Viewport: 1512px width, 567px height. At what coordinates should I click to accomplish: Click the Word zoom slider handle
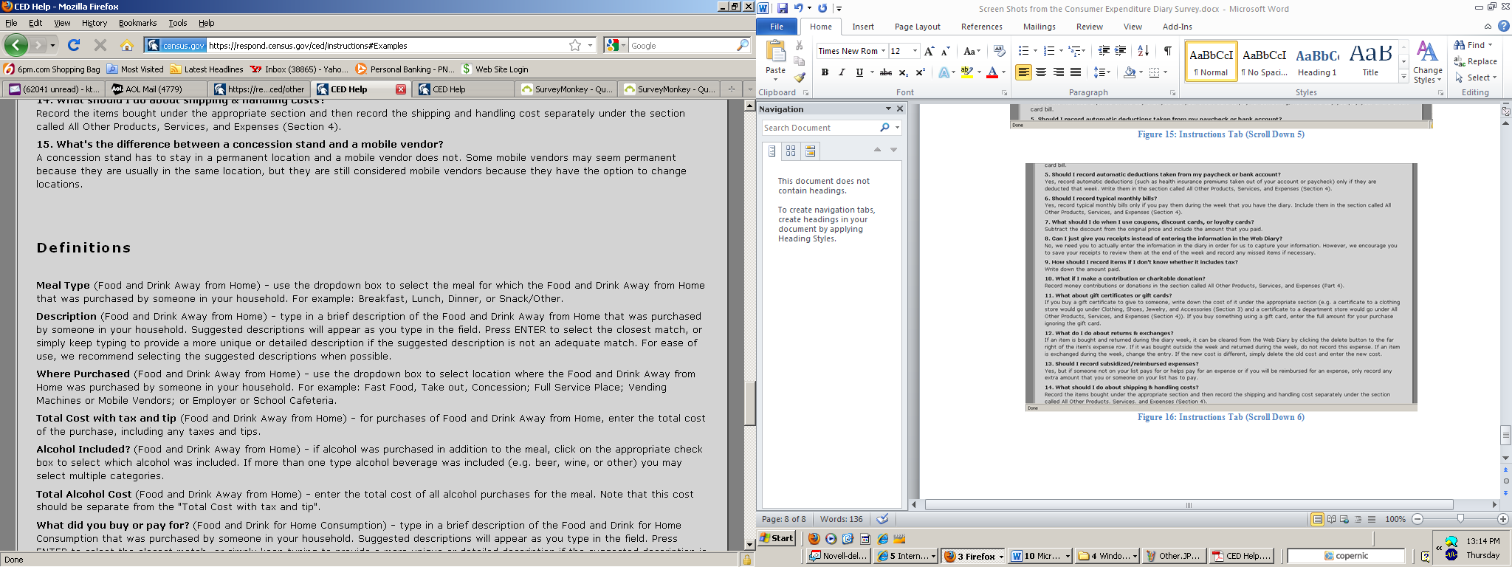click(1460, 519)
